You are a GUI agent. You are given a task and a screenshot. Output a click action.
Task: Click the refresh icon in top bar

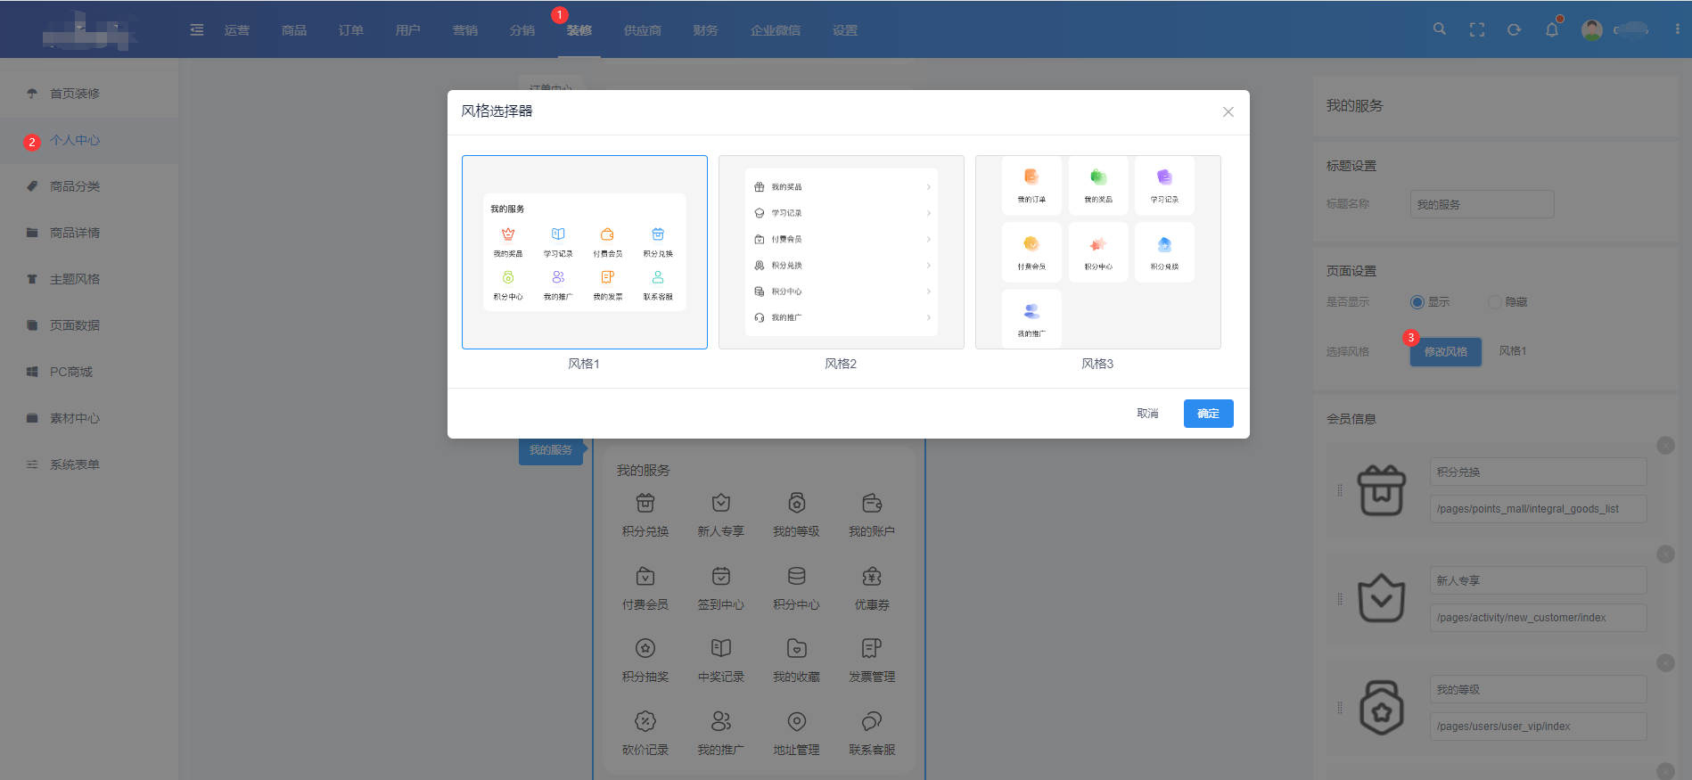click(1514, 29)
